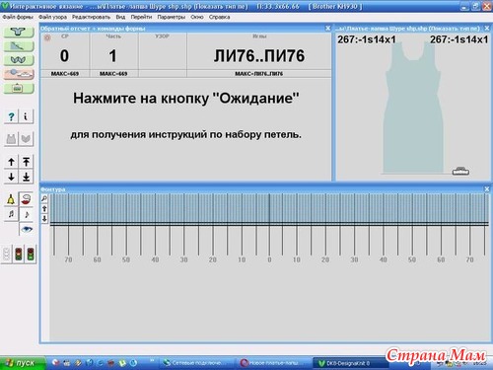493x370 pixels.
Task: Open the Файл узора menu
Action: tap(52, 17)
